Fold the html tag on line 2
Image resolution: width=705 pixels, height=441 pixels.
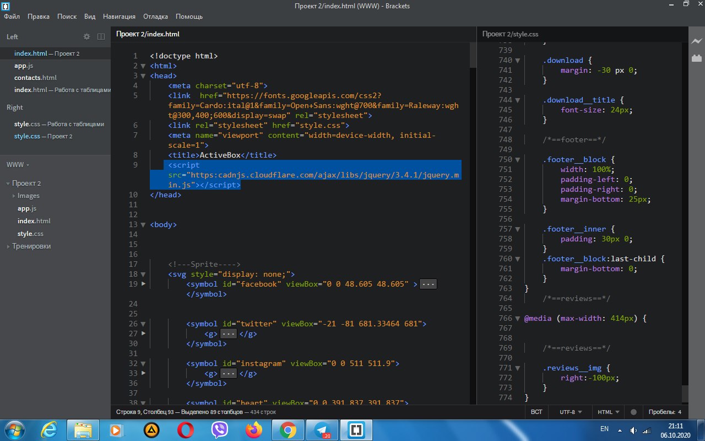click(143, 66)
